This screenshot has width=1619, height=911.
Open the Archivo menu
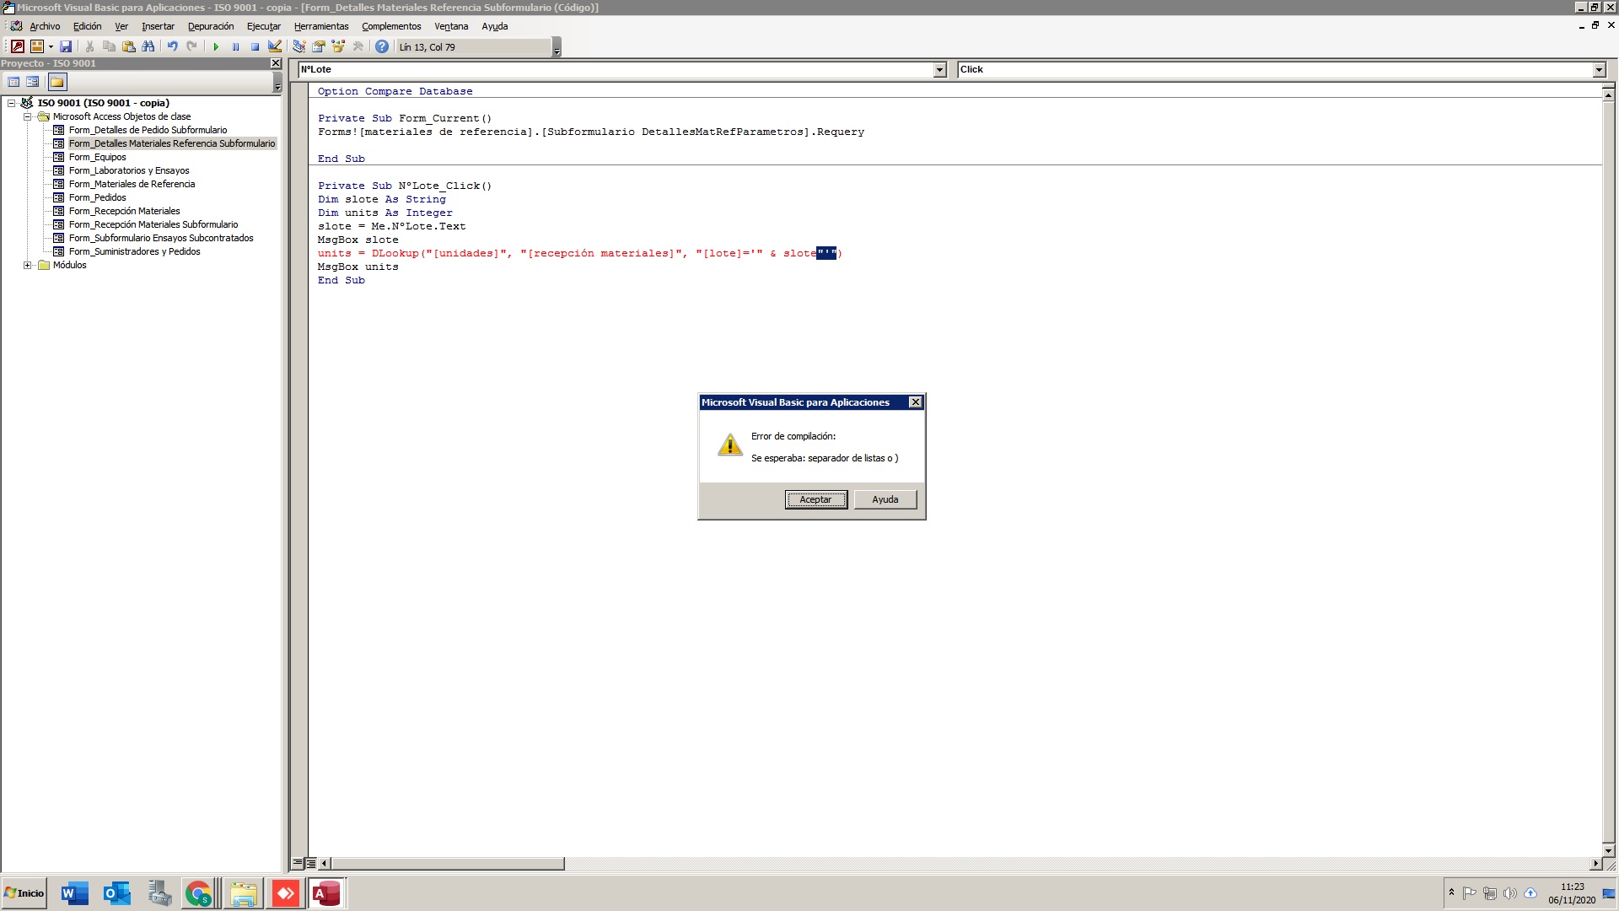tap(45, 26)
